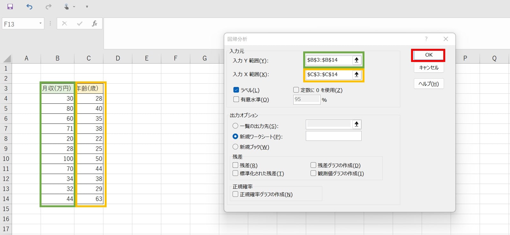The width and height of the screenshot is (510, 235).
Task: Select column C header
Action: click(89, 58)
